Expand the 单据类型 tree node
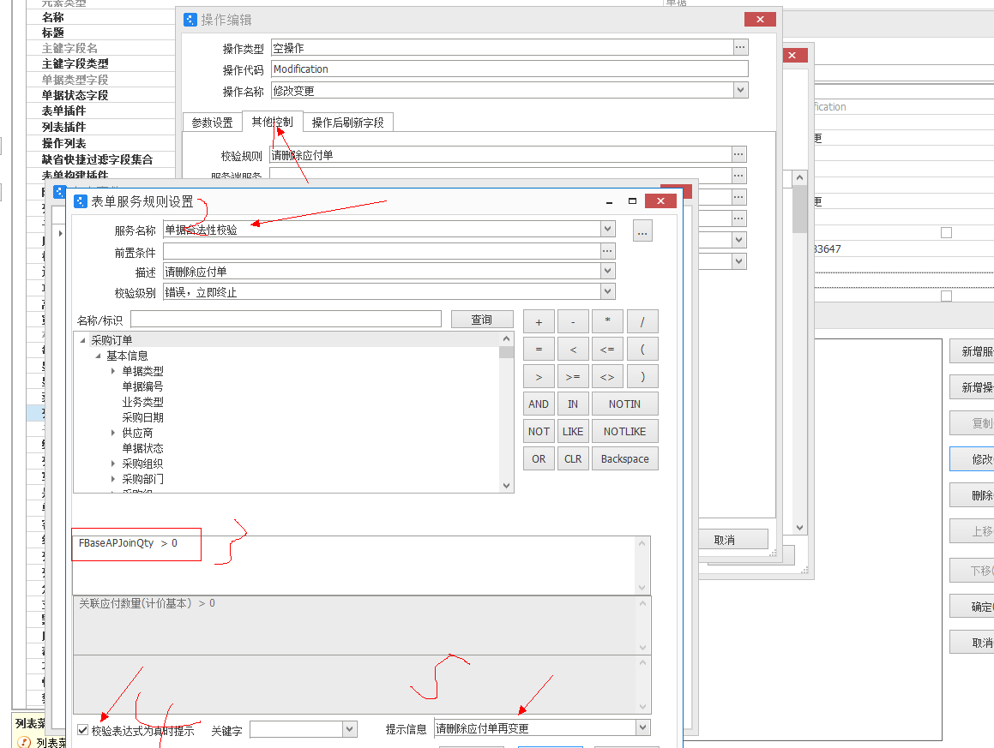 pos(113,371)
